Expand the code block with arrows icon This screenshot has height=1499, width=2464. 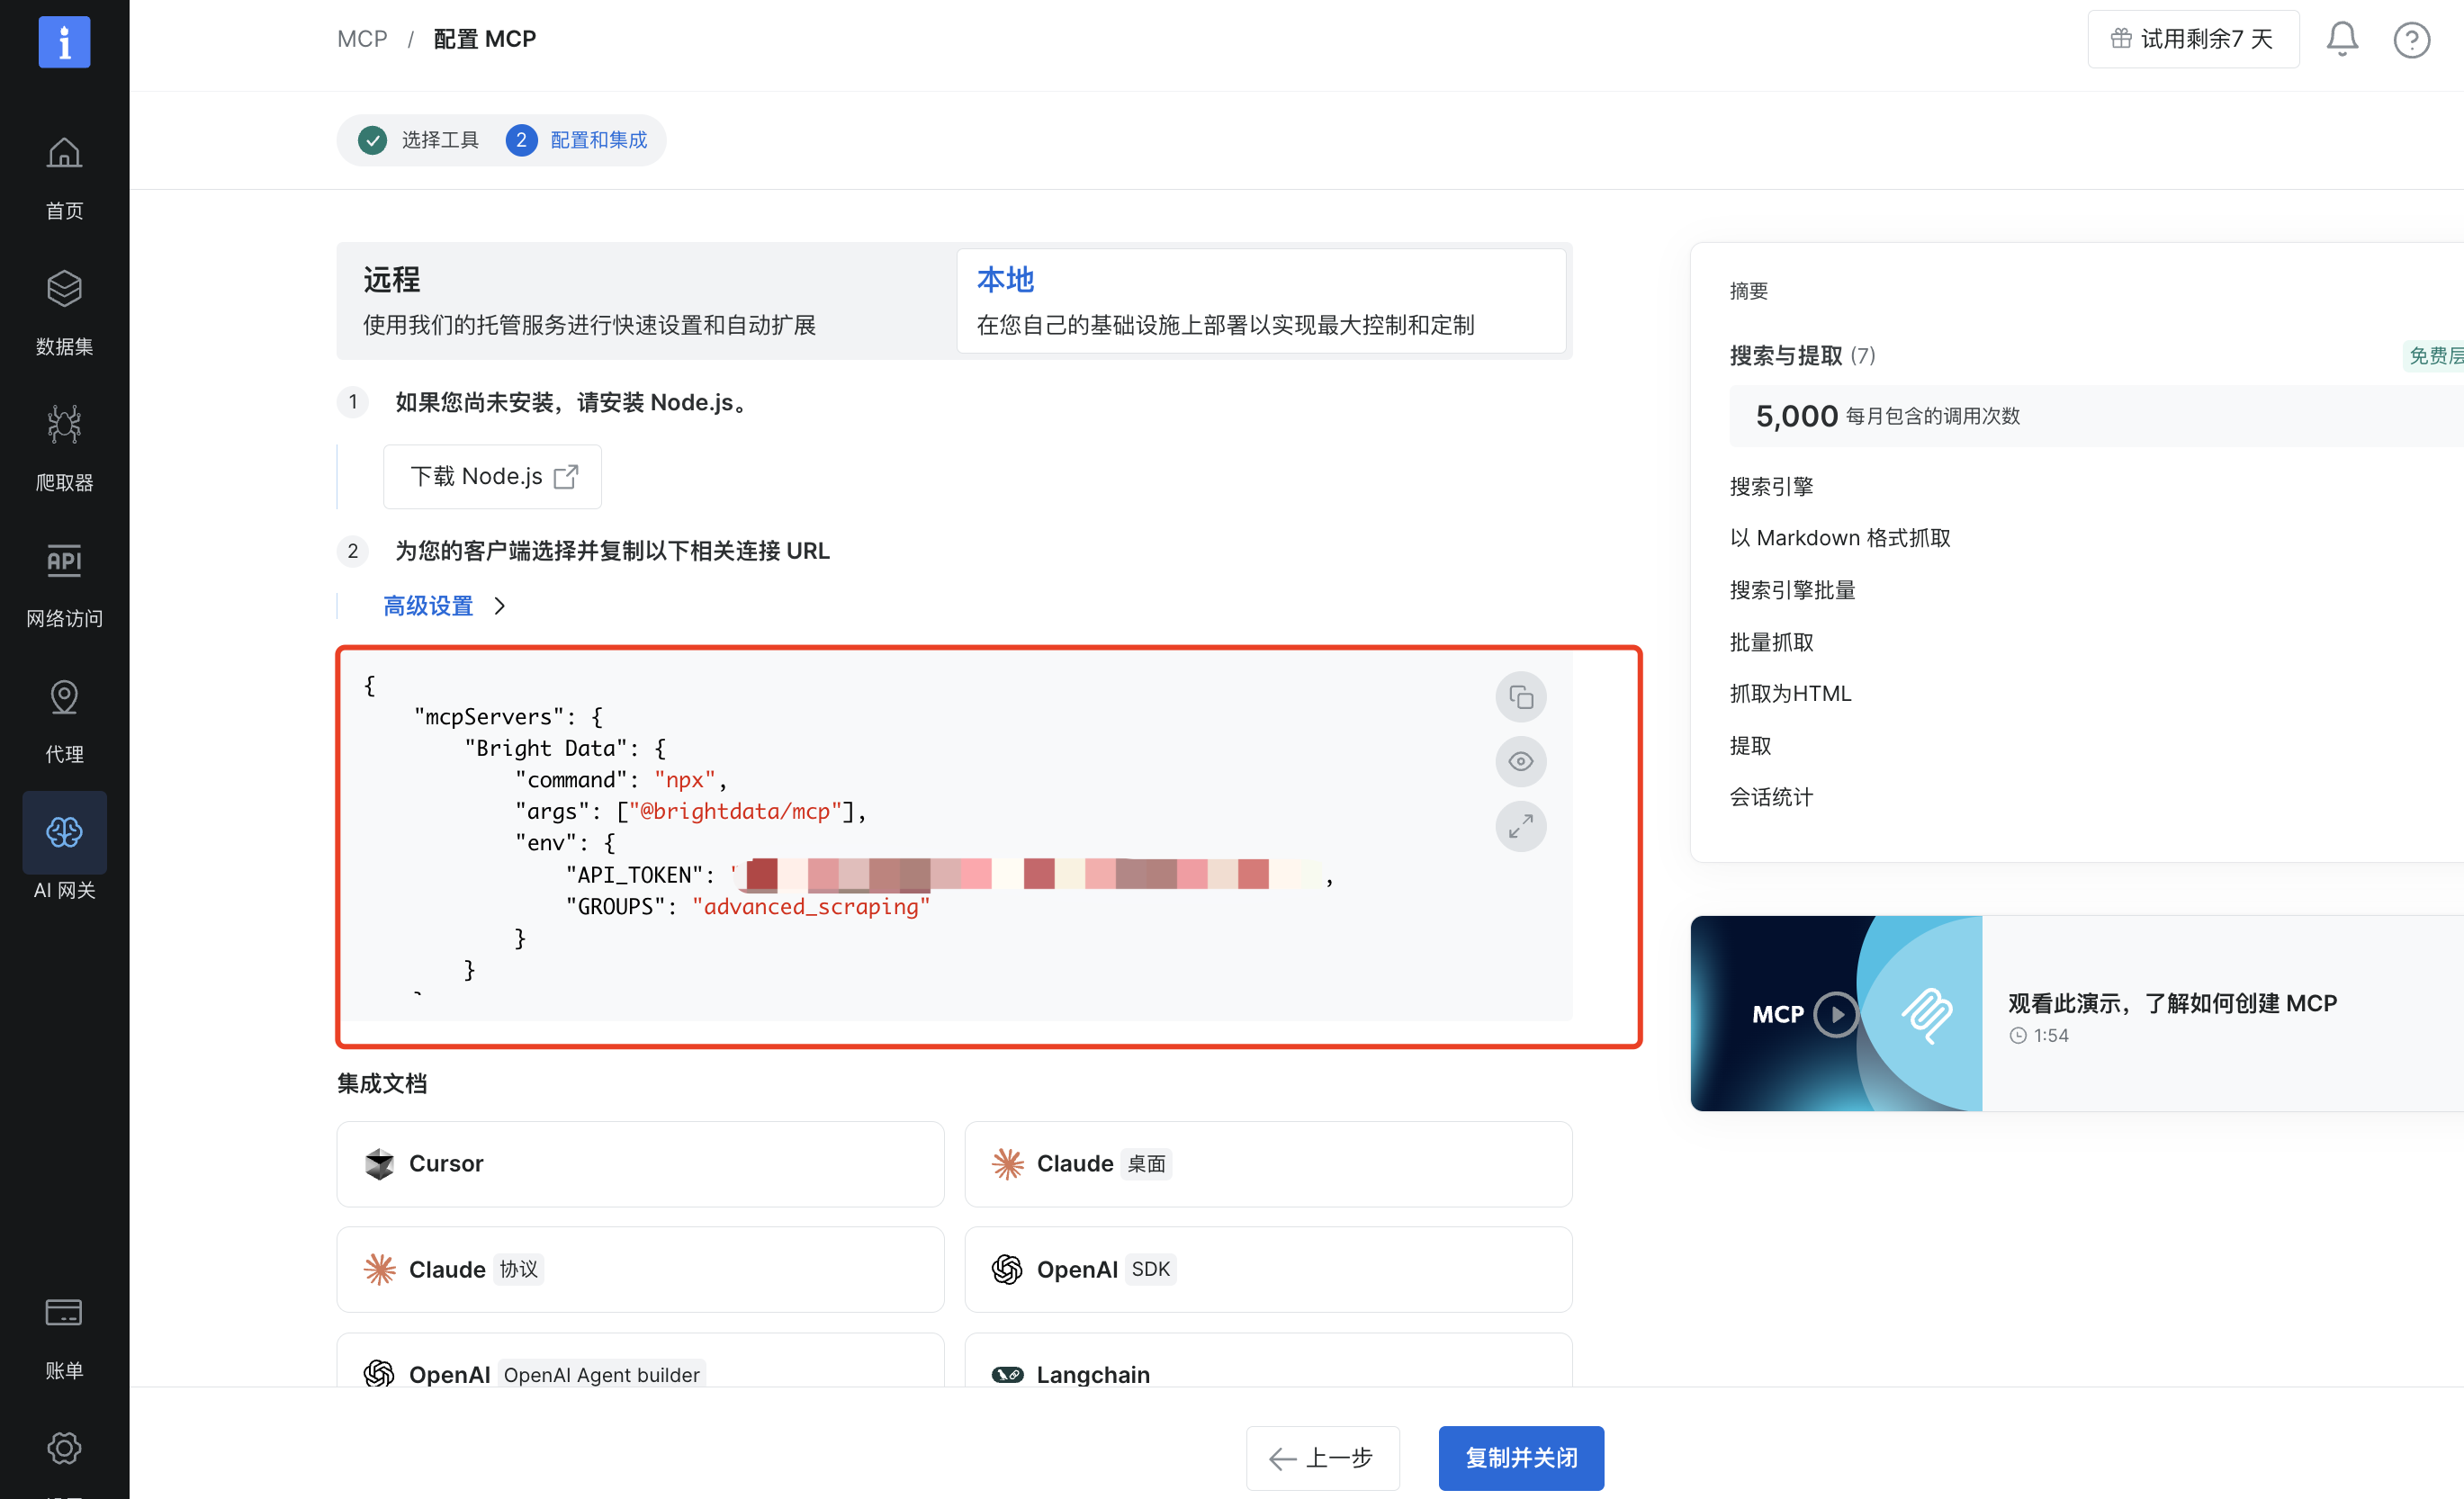tap(1520, 826)
